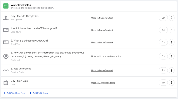Viewport: 178px width, 99px height.
Task: Edit the Radio List information distribution field
Action: click(x=163, y=56)
